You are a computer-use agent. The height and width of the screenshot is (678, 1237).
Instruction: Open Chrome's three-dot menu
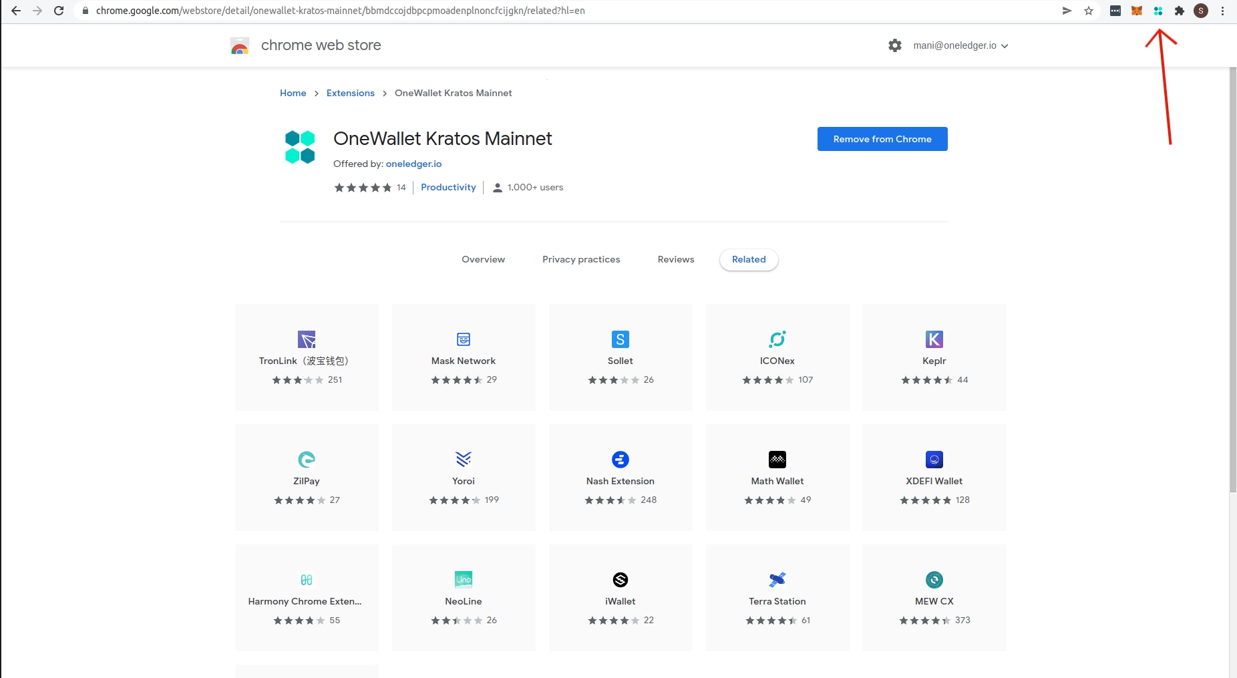1222,11
